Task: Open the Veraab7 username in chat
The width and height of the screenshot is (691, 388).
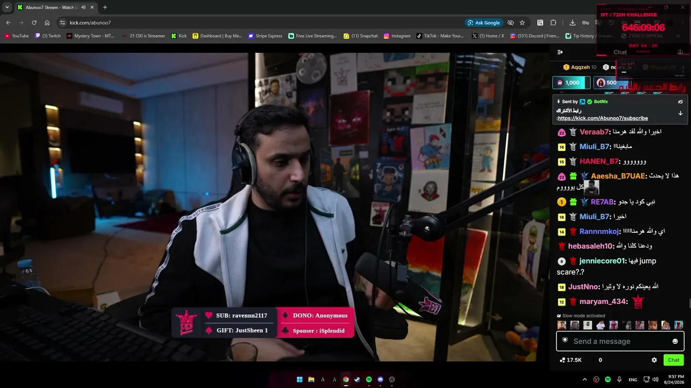Action: pyautogui.click(x=593, y=132)
